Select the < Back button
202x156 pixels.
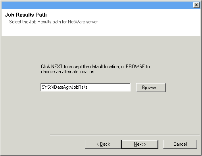pyautogui.click(x=103, y=144)
